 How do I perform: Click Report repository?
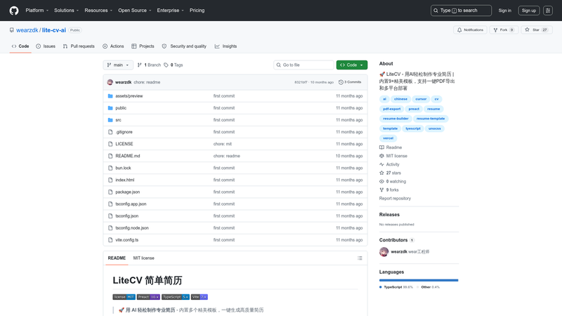coord(395,199)
